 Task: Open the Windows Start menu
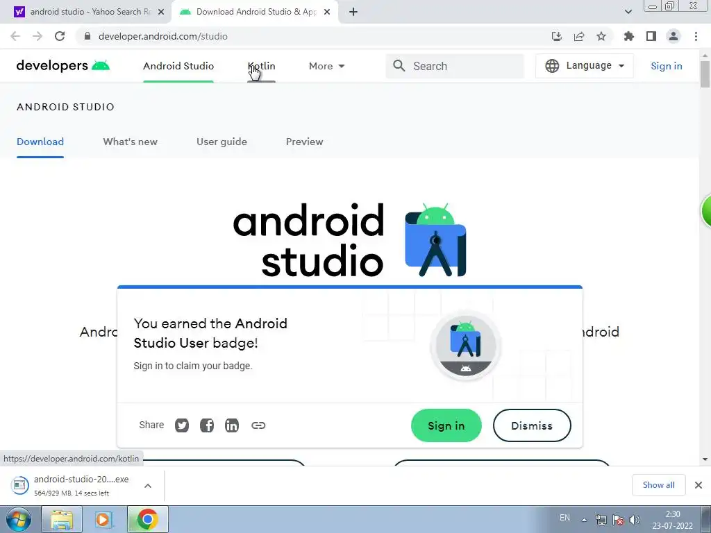click(17, 519)
